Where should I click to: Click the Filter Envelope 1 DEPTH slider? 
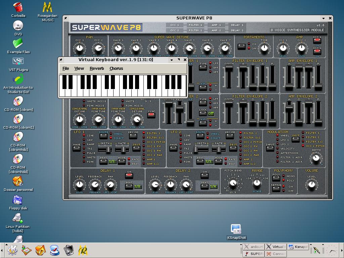coord(229,77)
